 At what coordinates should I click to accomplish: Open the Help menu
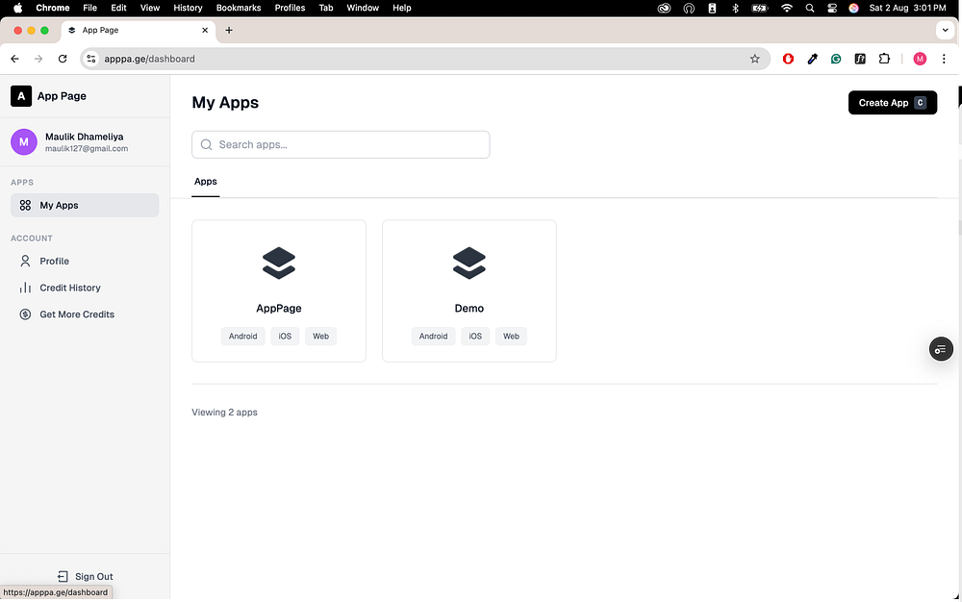click(402, 8)
